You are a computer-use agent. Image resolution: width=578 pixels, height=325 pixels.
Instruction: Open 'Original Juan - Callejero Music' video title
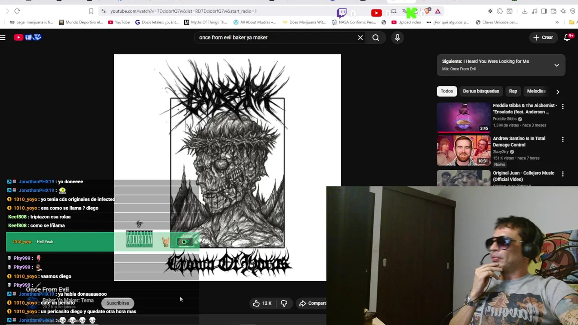[524, 176]
